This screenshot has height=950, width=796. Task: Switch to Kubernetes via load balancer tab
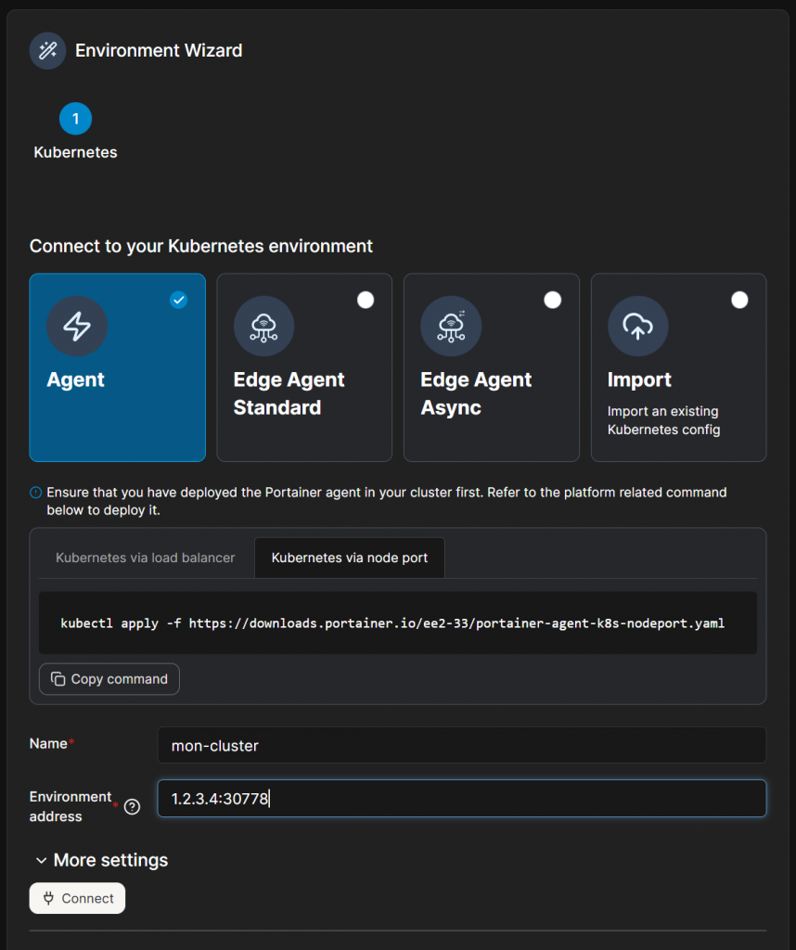pyautogui.click(x=146, y=558)
